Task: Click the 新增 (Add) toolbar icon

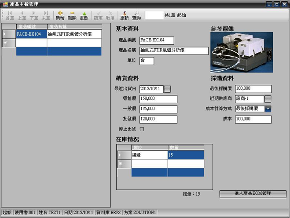Action: 59,15
